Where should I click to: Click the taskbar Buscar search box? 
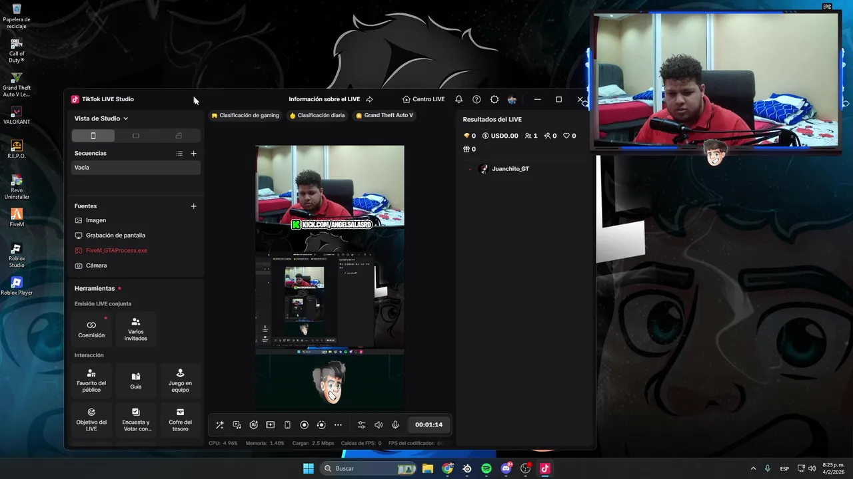pyautogui.click(x=368, y=468)
